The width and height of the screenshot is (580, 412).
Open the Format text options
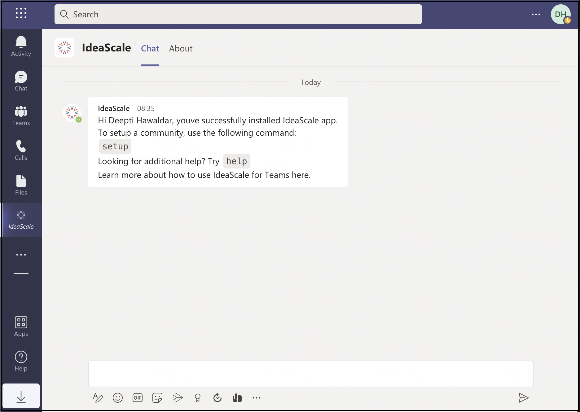pyautogui.click(x=98, y=398)
